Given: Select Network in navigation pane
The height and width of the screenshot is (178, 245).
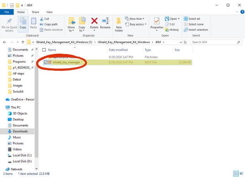Looking at the screenshot, I should click(x=17, y=169).
